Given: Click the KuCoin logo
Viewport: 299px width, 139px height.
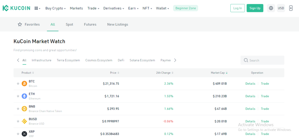Looking at the screenshot, I should click(16, 8).
